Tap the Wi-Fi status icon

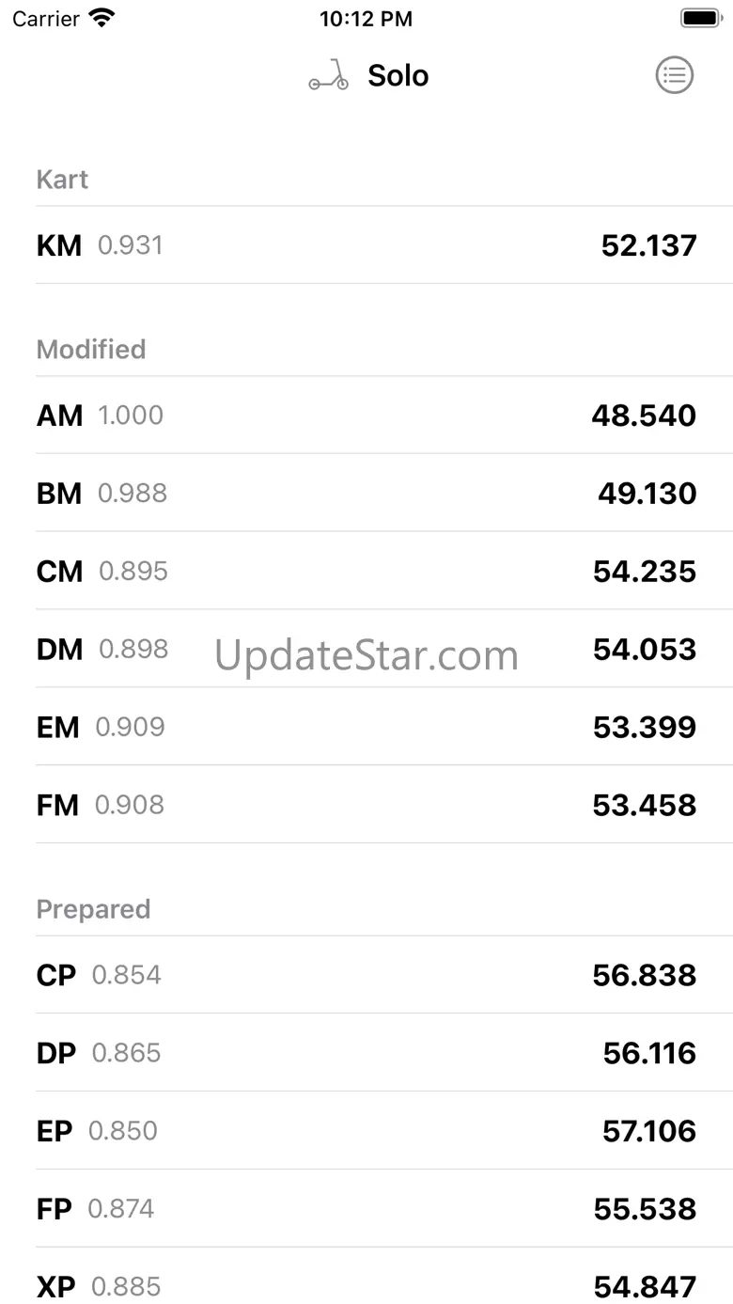tap(101, 18)
